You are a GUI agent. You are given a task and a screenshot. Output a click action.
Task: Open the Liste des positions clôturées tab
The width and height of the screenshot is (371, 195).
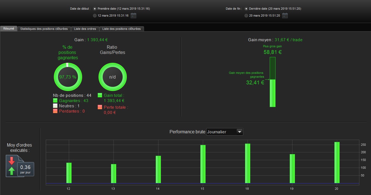[x=122, y=29]
